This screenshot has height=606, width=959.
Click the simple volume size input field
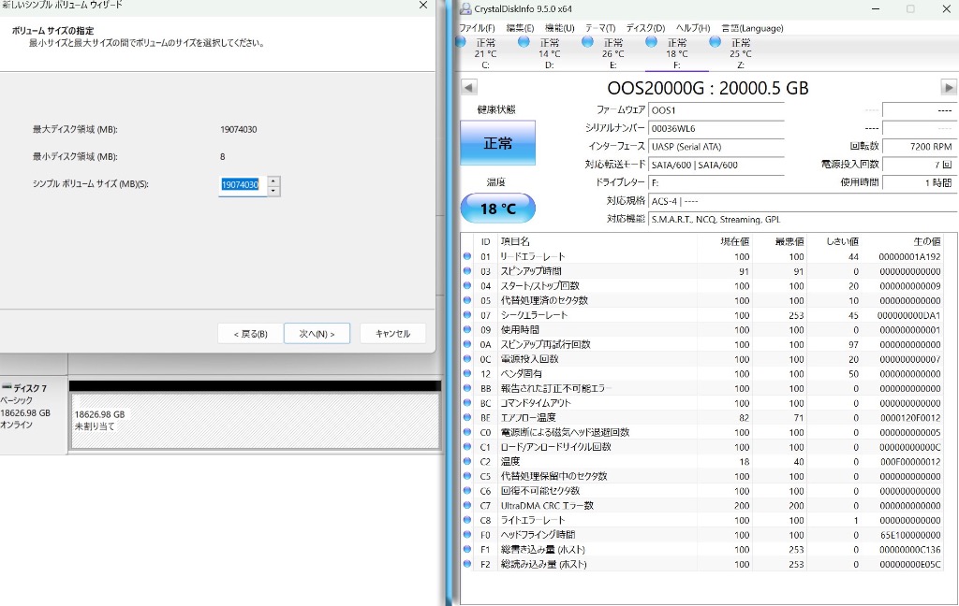click(x=240, y=185)
